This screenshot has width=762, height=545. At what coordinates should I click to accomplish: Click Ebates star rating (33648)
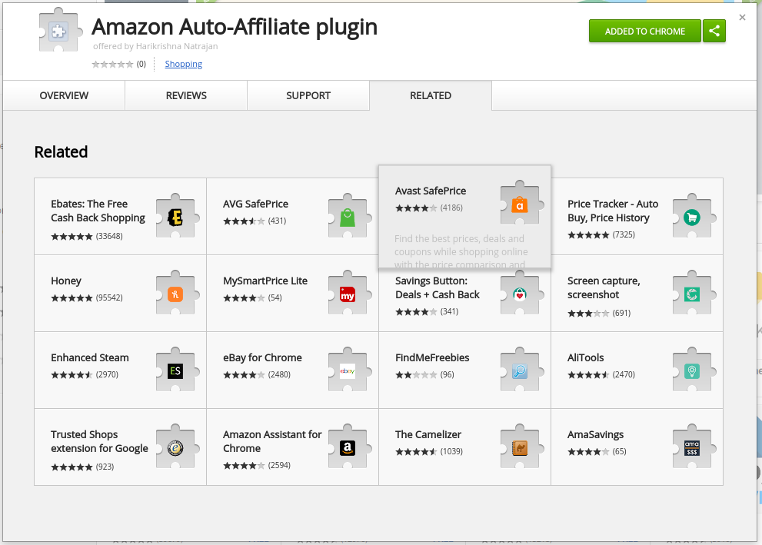click(x=87, y=237)
